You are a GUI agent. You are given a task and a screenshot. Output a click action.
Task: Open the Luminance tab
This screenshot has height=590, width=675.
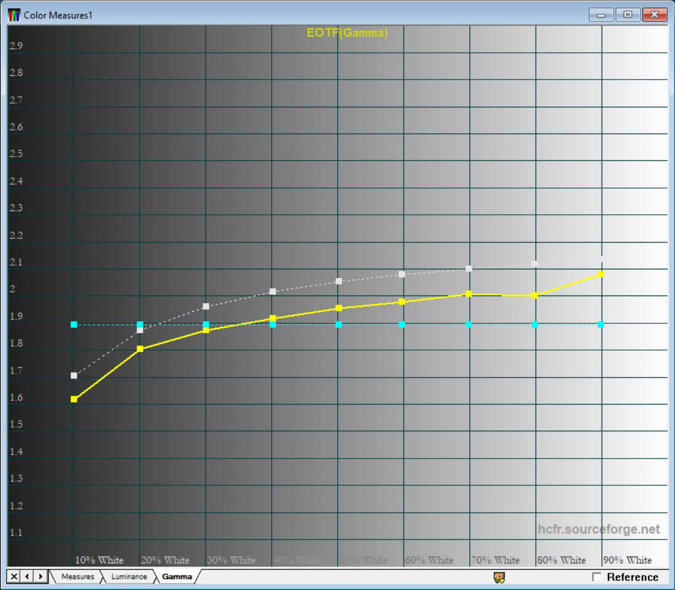[129, 576]
